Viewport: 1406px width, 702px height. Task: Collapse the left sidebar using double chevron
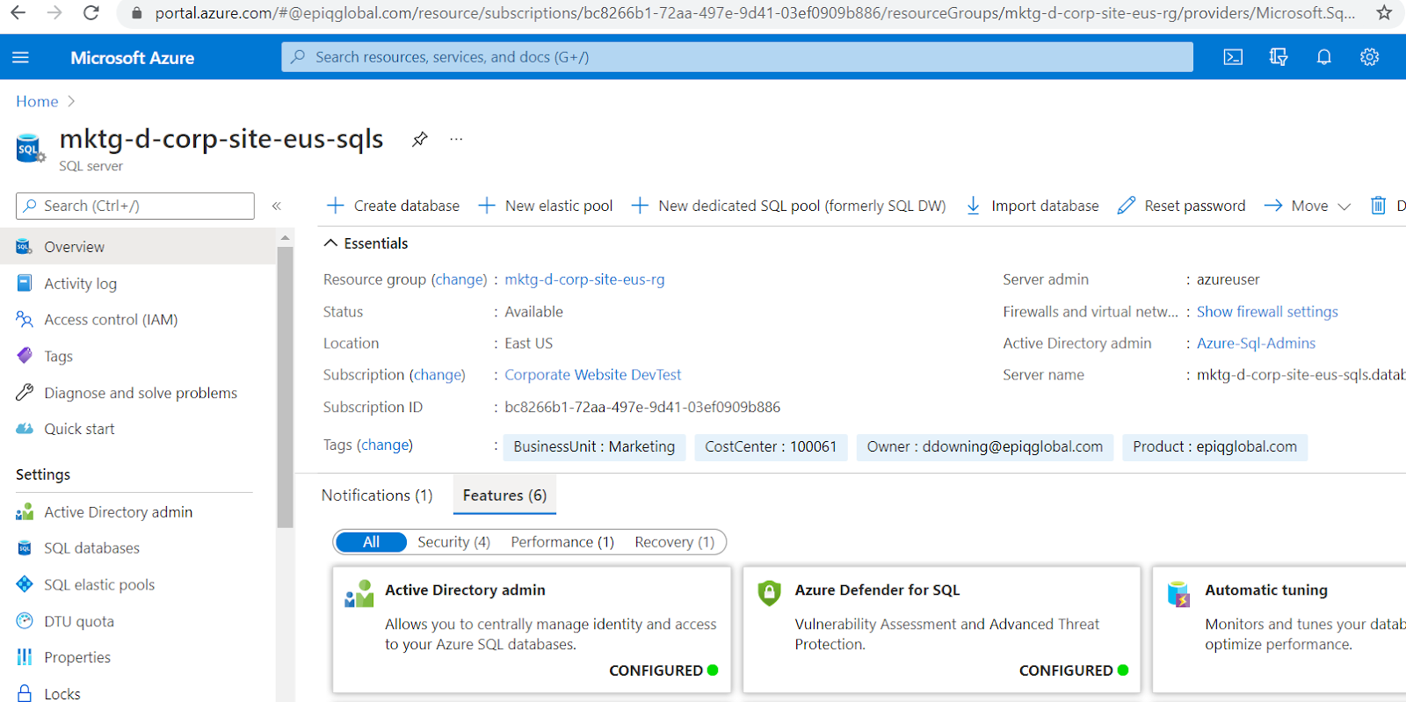click(276, 206)
